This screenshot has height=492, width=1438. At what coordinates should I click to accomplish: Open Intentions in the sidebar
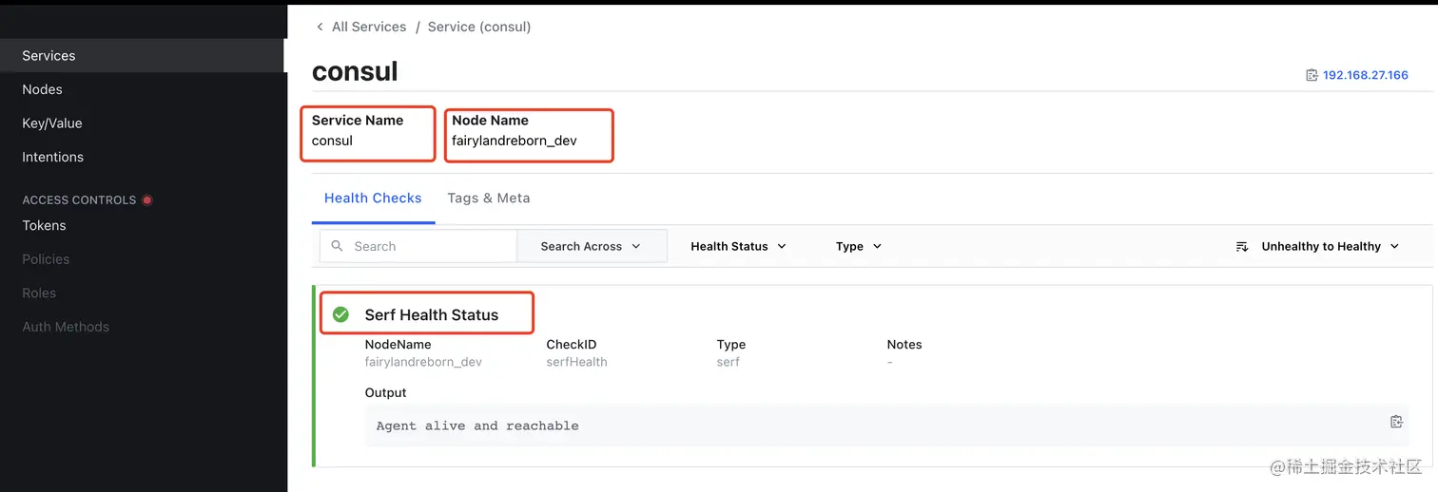[52, 157]
